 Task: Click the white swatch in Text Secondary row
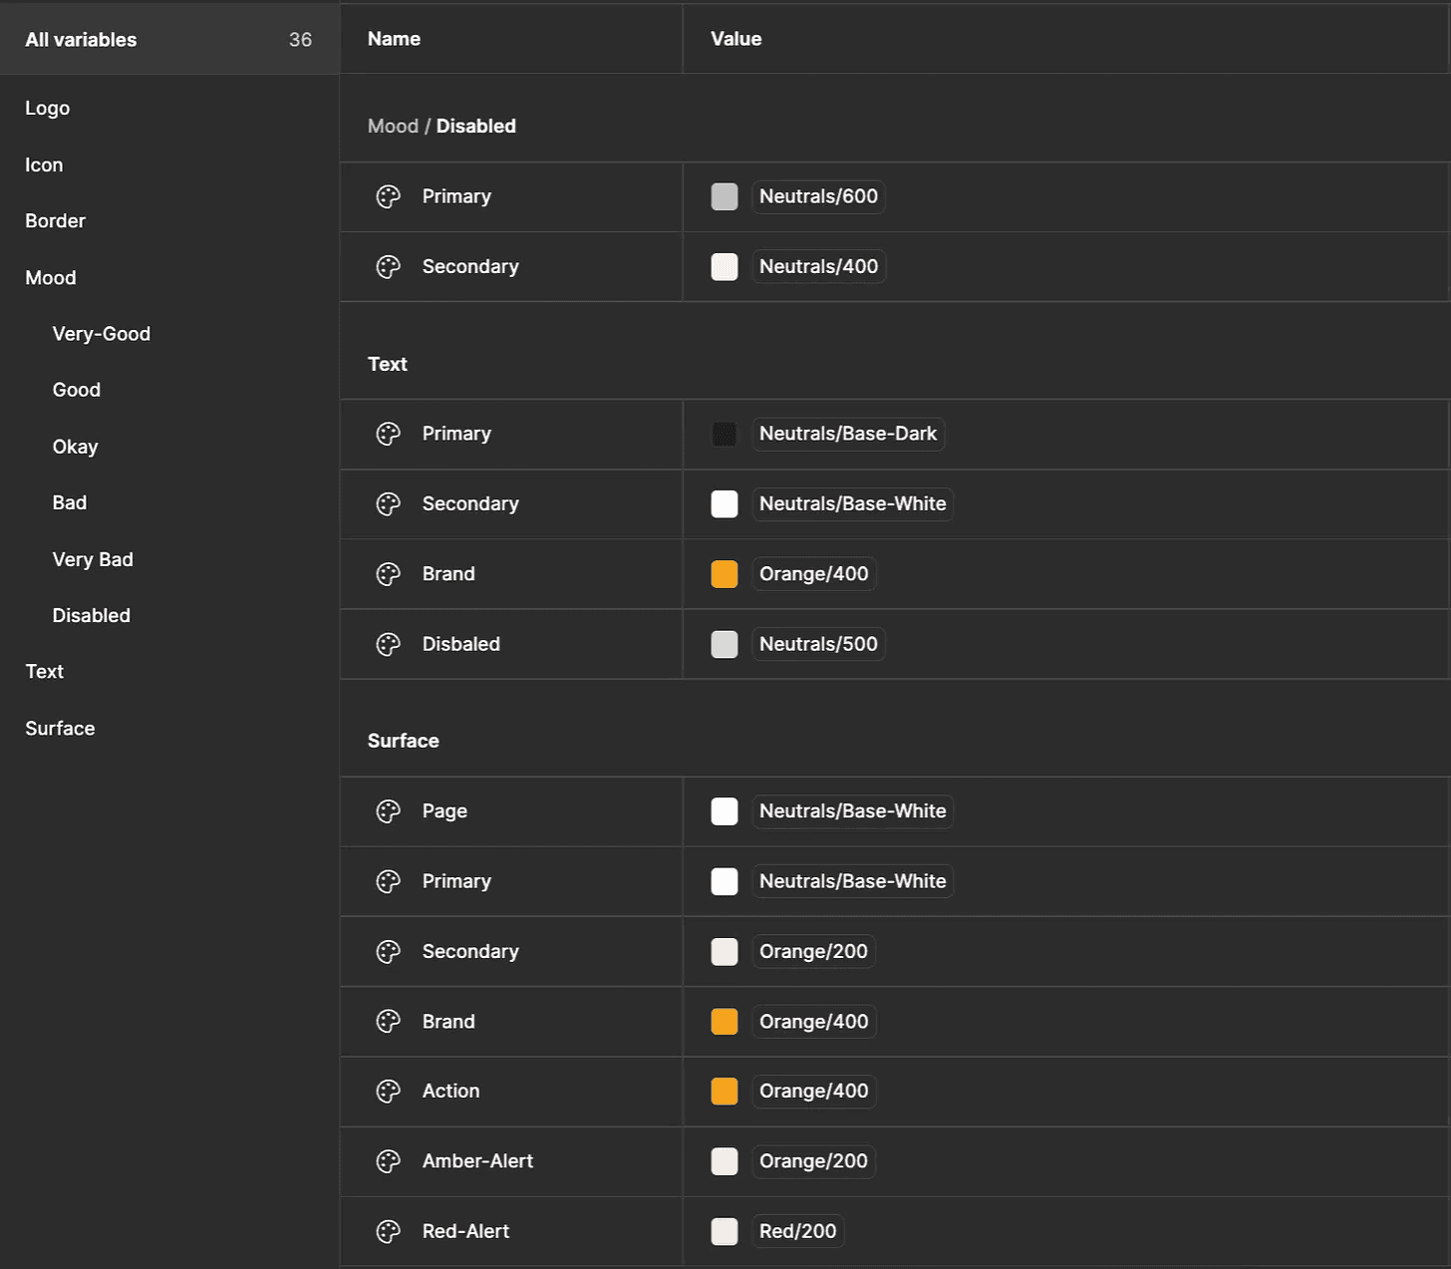pyautogui.click(x=725, y=503)
